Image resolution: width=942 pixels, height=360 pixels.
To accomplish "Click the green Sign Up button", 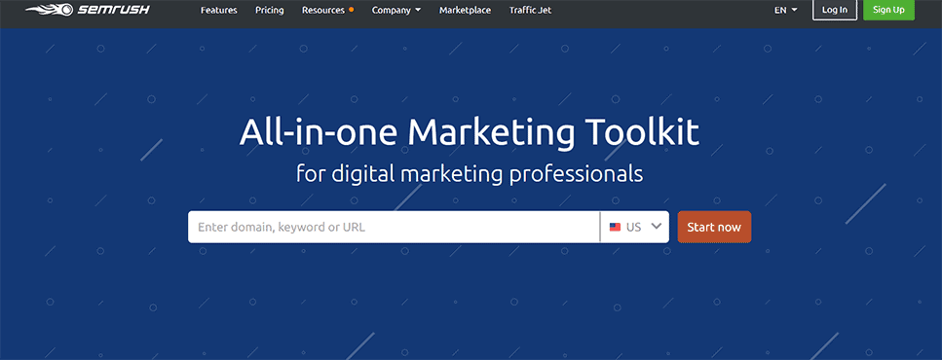I will [x=889, y=10].
